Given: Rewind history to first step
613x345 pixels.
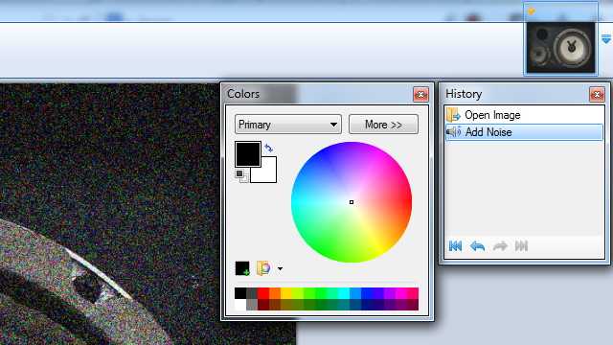Looking at the screenshot, I should pos(456,246).
